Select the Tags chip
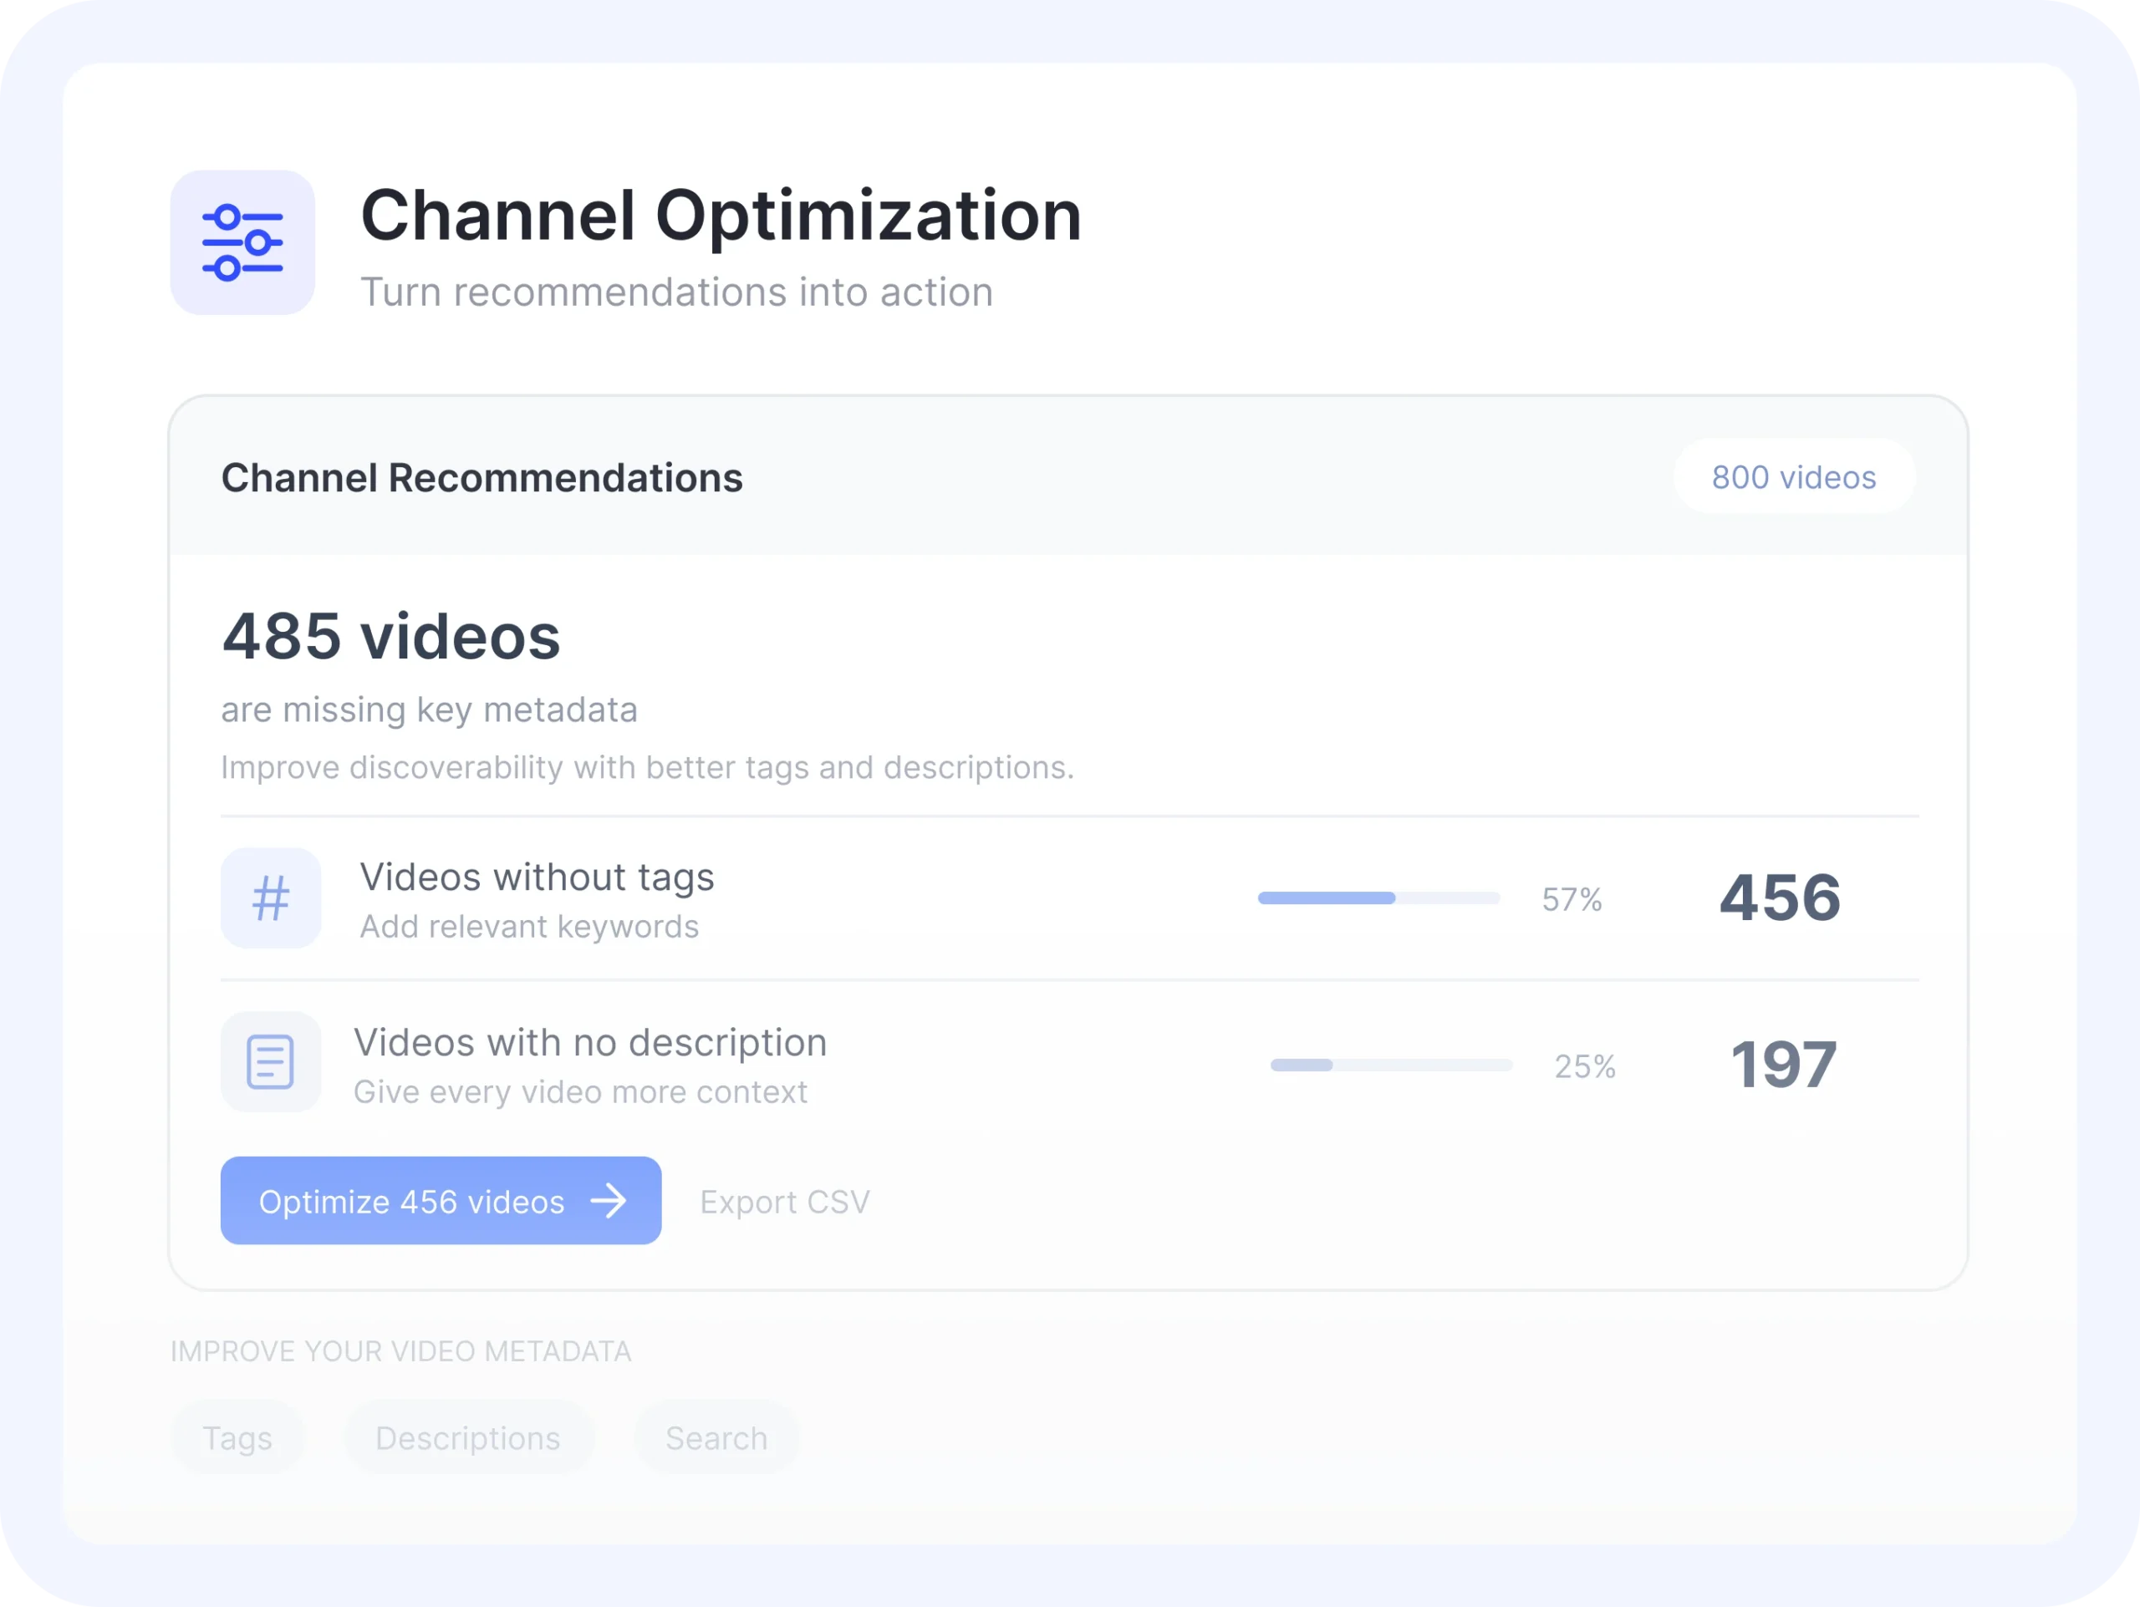This screenshot has height=1607, width=2140. click(238, 1438)
